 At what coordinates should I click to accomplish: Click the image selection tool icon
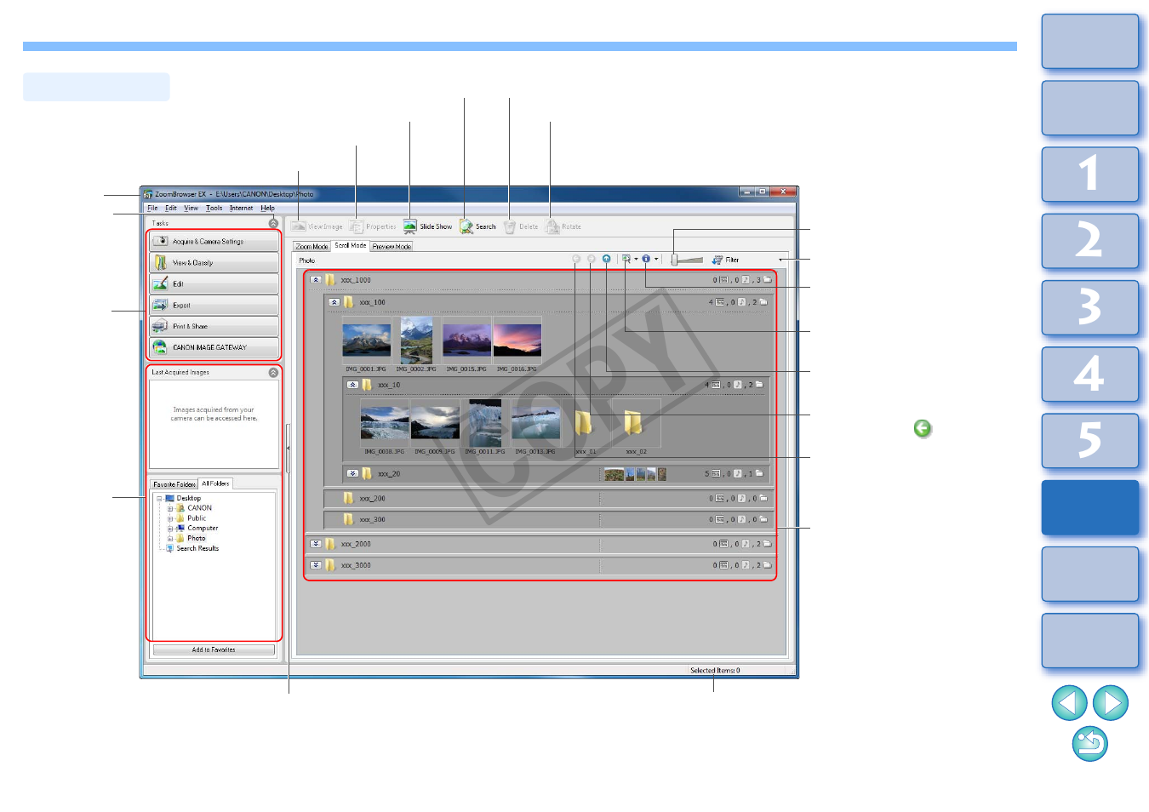click(626, 259)
